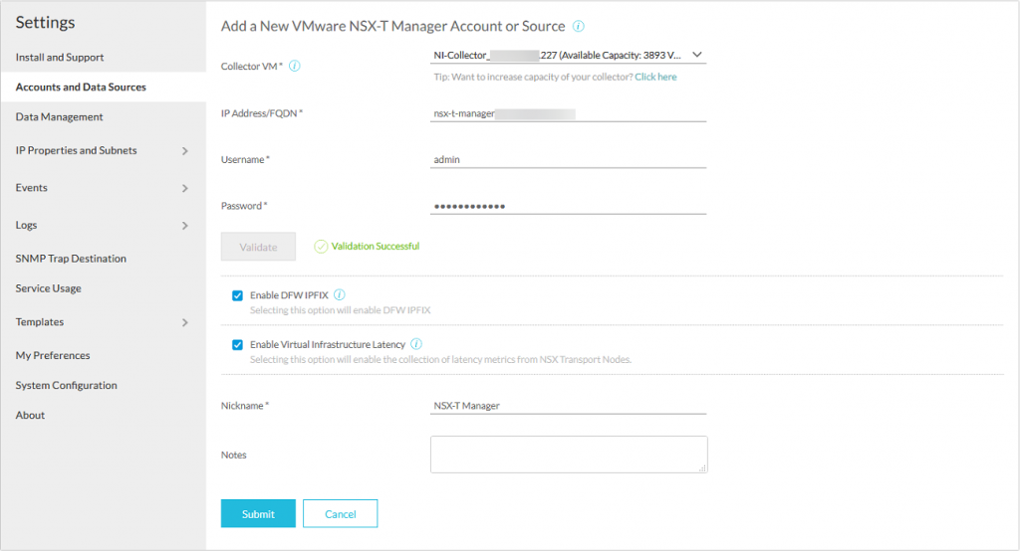The image size is (1020, 551).
Task: Follow the Click here capacity link
Action: pyautogui.click(x=655, y=77)
